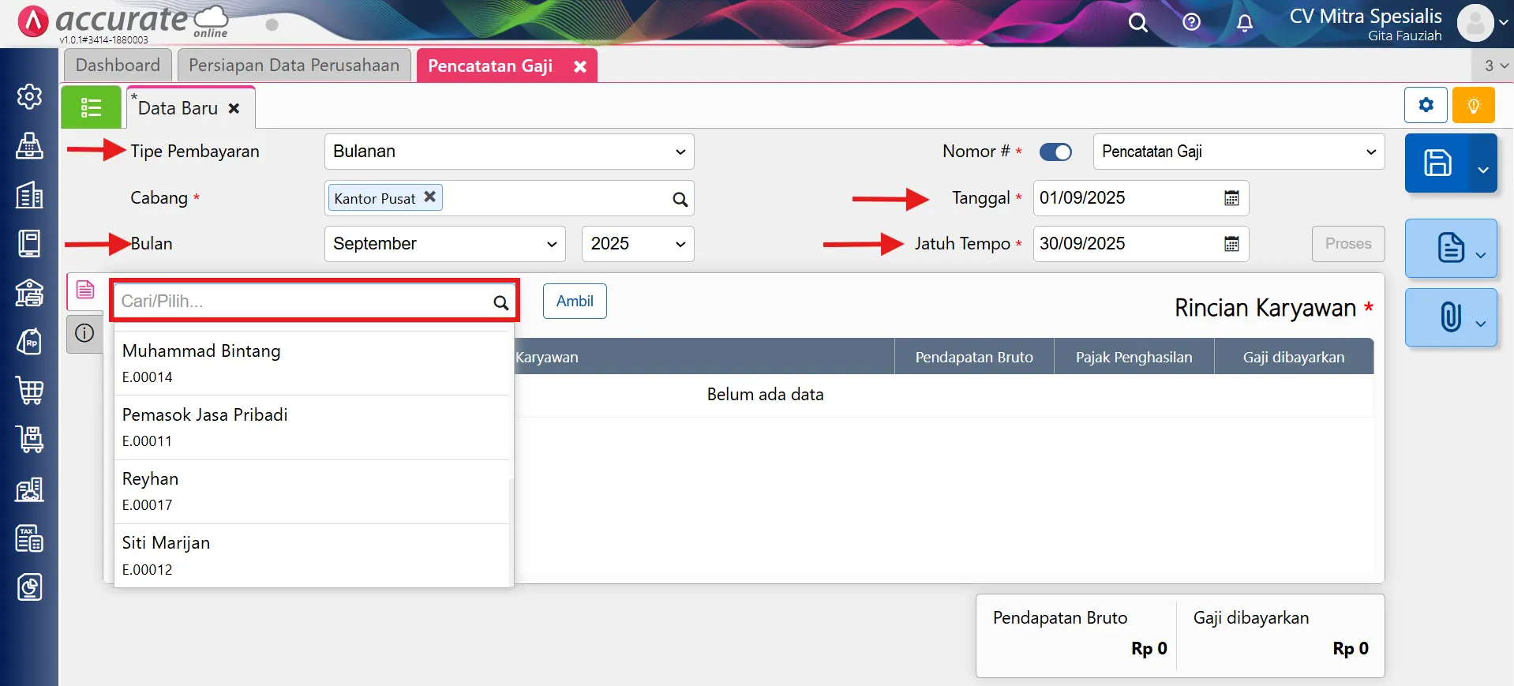Remove the Kantor Pusat branch tag
The height and width of the screenshot is (686, 1514).
429,197
